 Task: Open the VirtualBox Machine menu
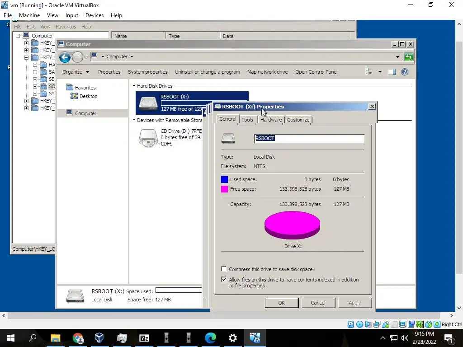(29, 15)
